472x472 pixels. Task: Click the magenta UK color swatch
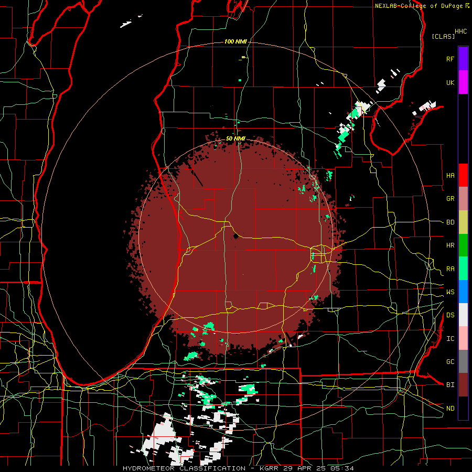(x=463, y=82)
